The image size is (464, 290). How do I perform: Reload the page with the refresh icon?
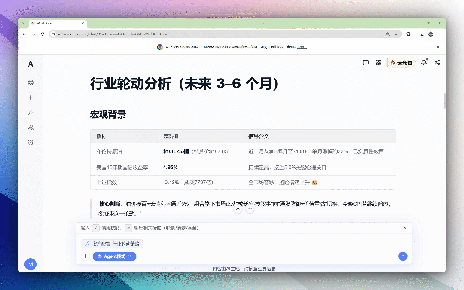tap(42, 34)
